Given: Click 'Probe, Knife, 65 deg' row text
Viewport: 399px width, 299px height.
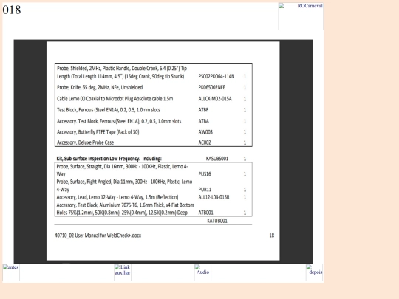Looking at the screenshot, I should pos(100,87).
